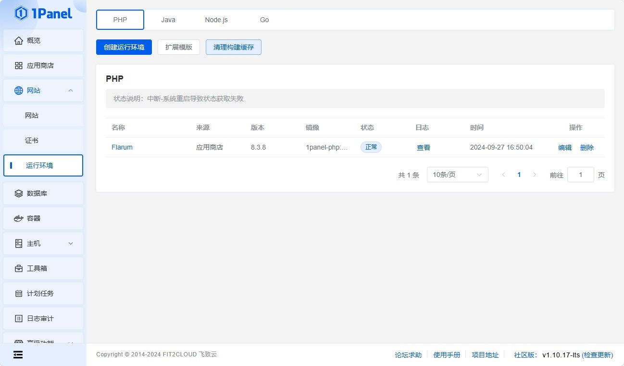Click the 名称 column header

click(118, 127)
